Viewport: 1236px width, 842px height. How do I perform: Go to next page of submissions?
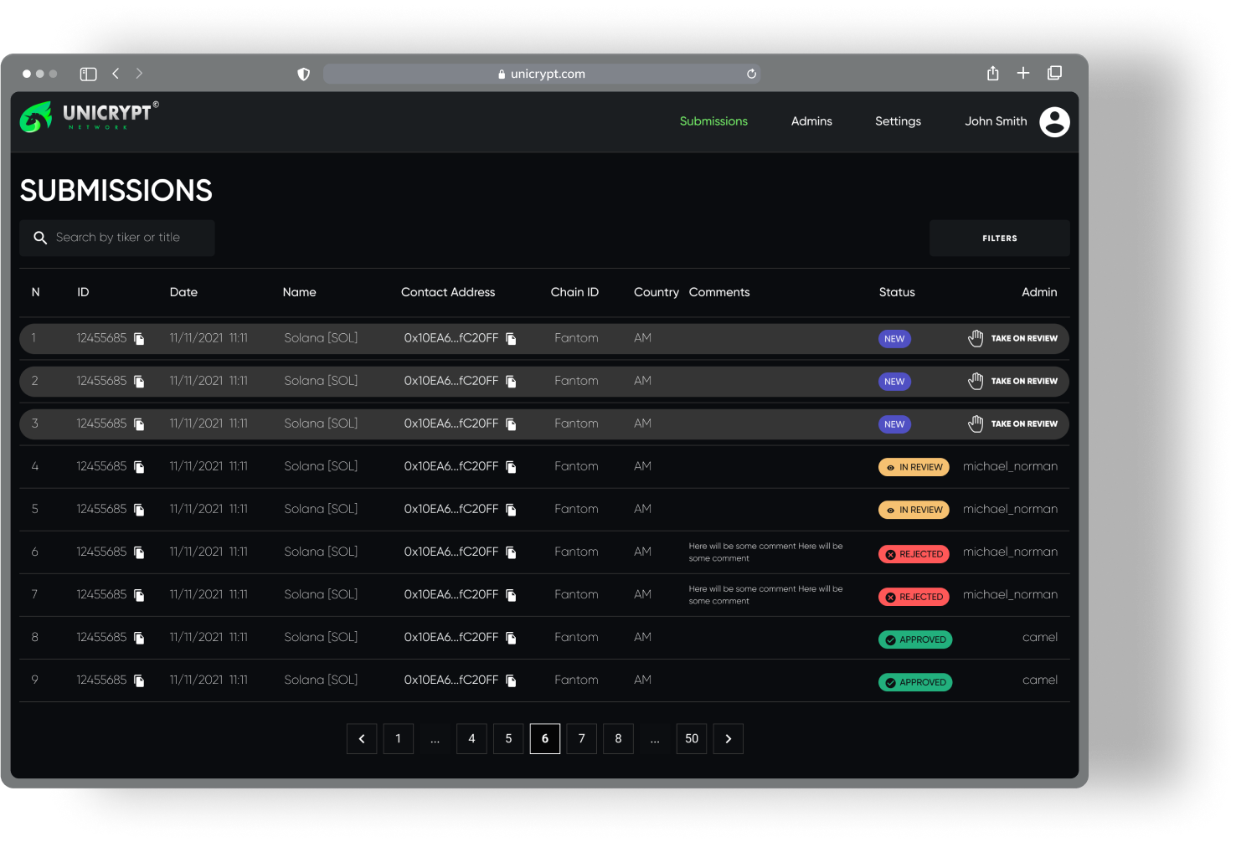point(728,738)
